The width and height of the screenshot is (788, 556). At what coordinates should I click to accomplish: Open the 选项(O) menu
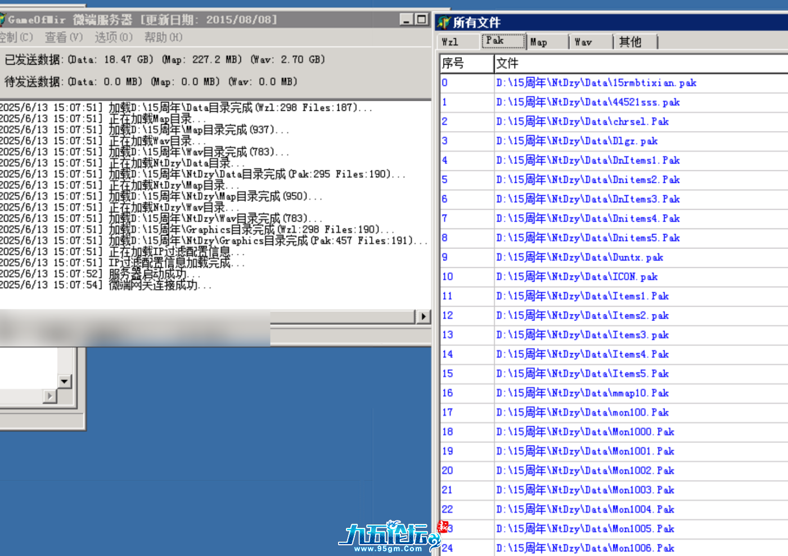[x=113, y=38]
